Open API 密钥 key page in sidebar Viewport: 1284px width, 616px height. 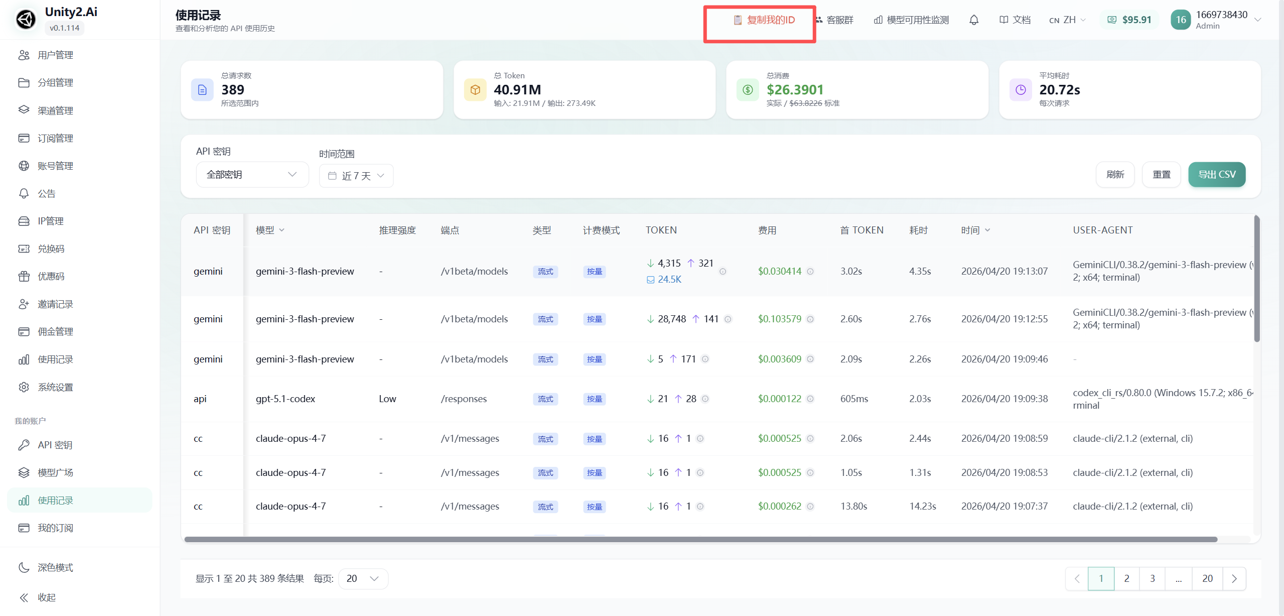click(55, 445)
